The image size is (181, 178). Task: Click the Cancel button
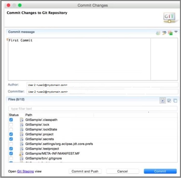pyautogui.click(x=123, y=171)
